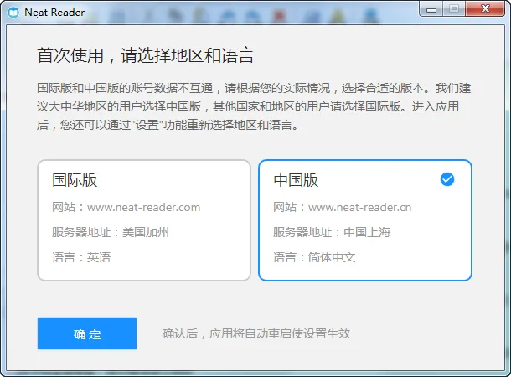
Task: Click 确认后，应用将自动重启 notice text
Action: [x=256, y=333]
